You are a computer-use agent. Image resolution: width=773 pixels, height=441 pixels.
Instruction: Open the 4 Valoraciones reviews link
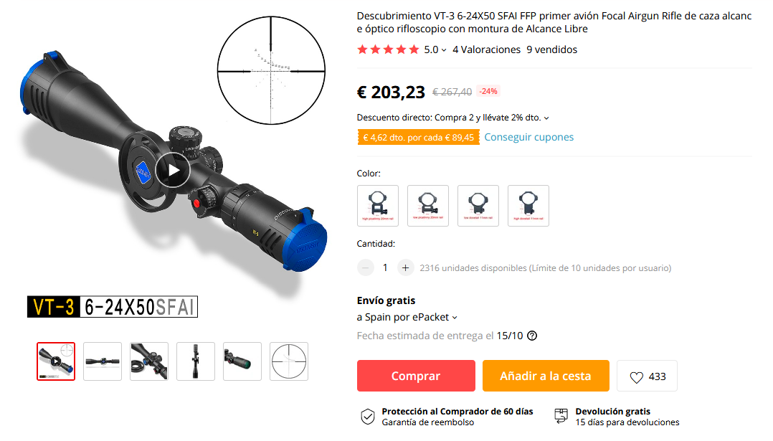487,49
